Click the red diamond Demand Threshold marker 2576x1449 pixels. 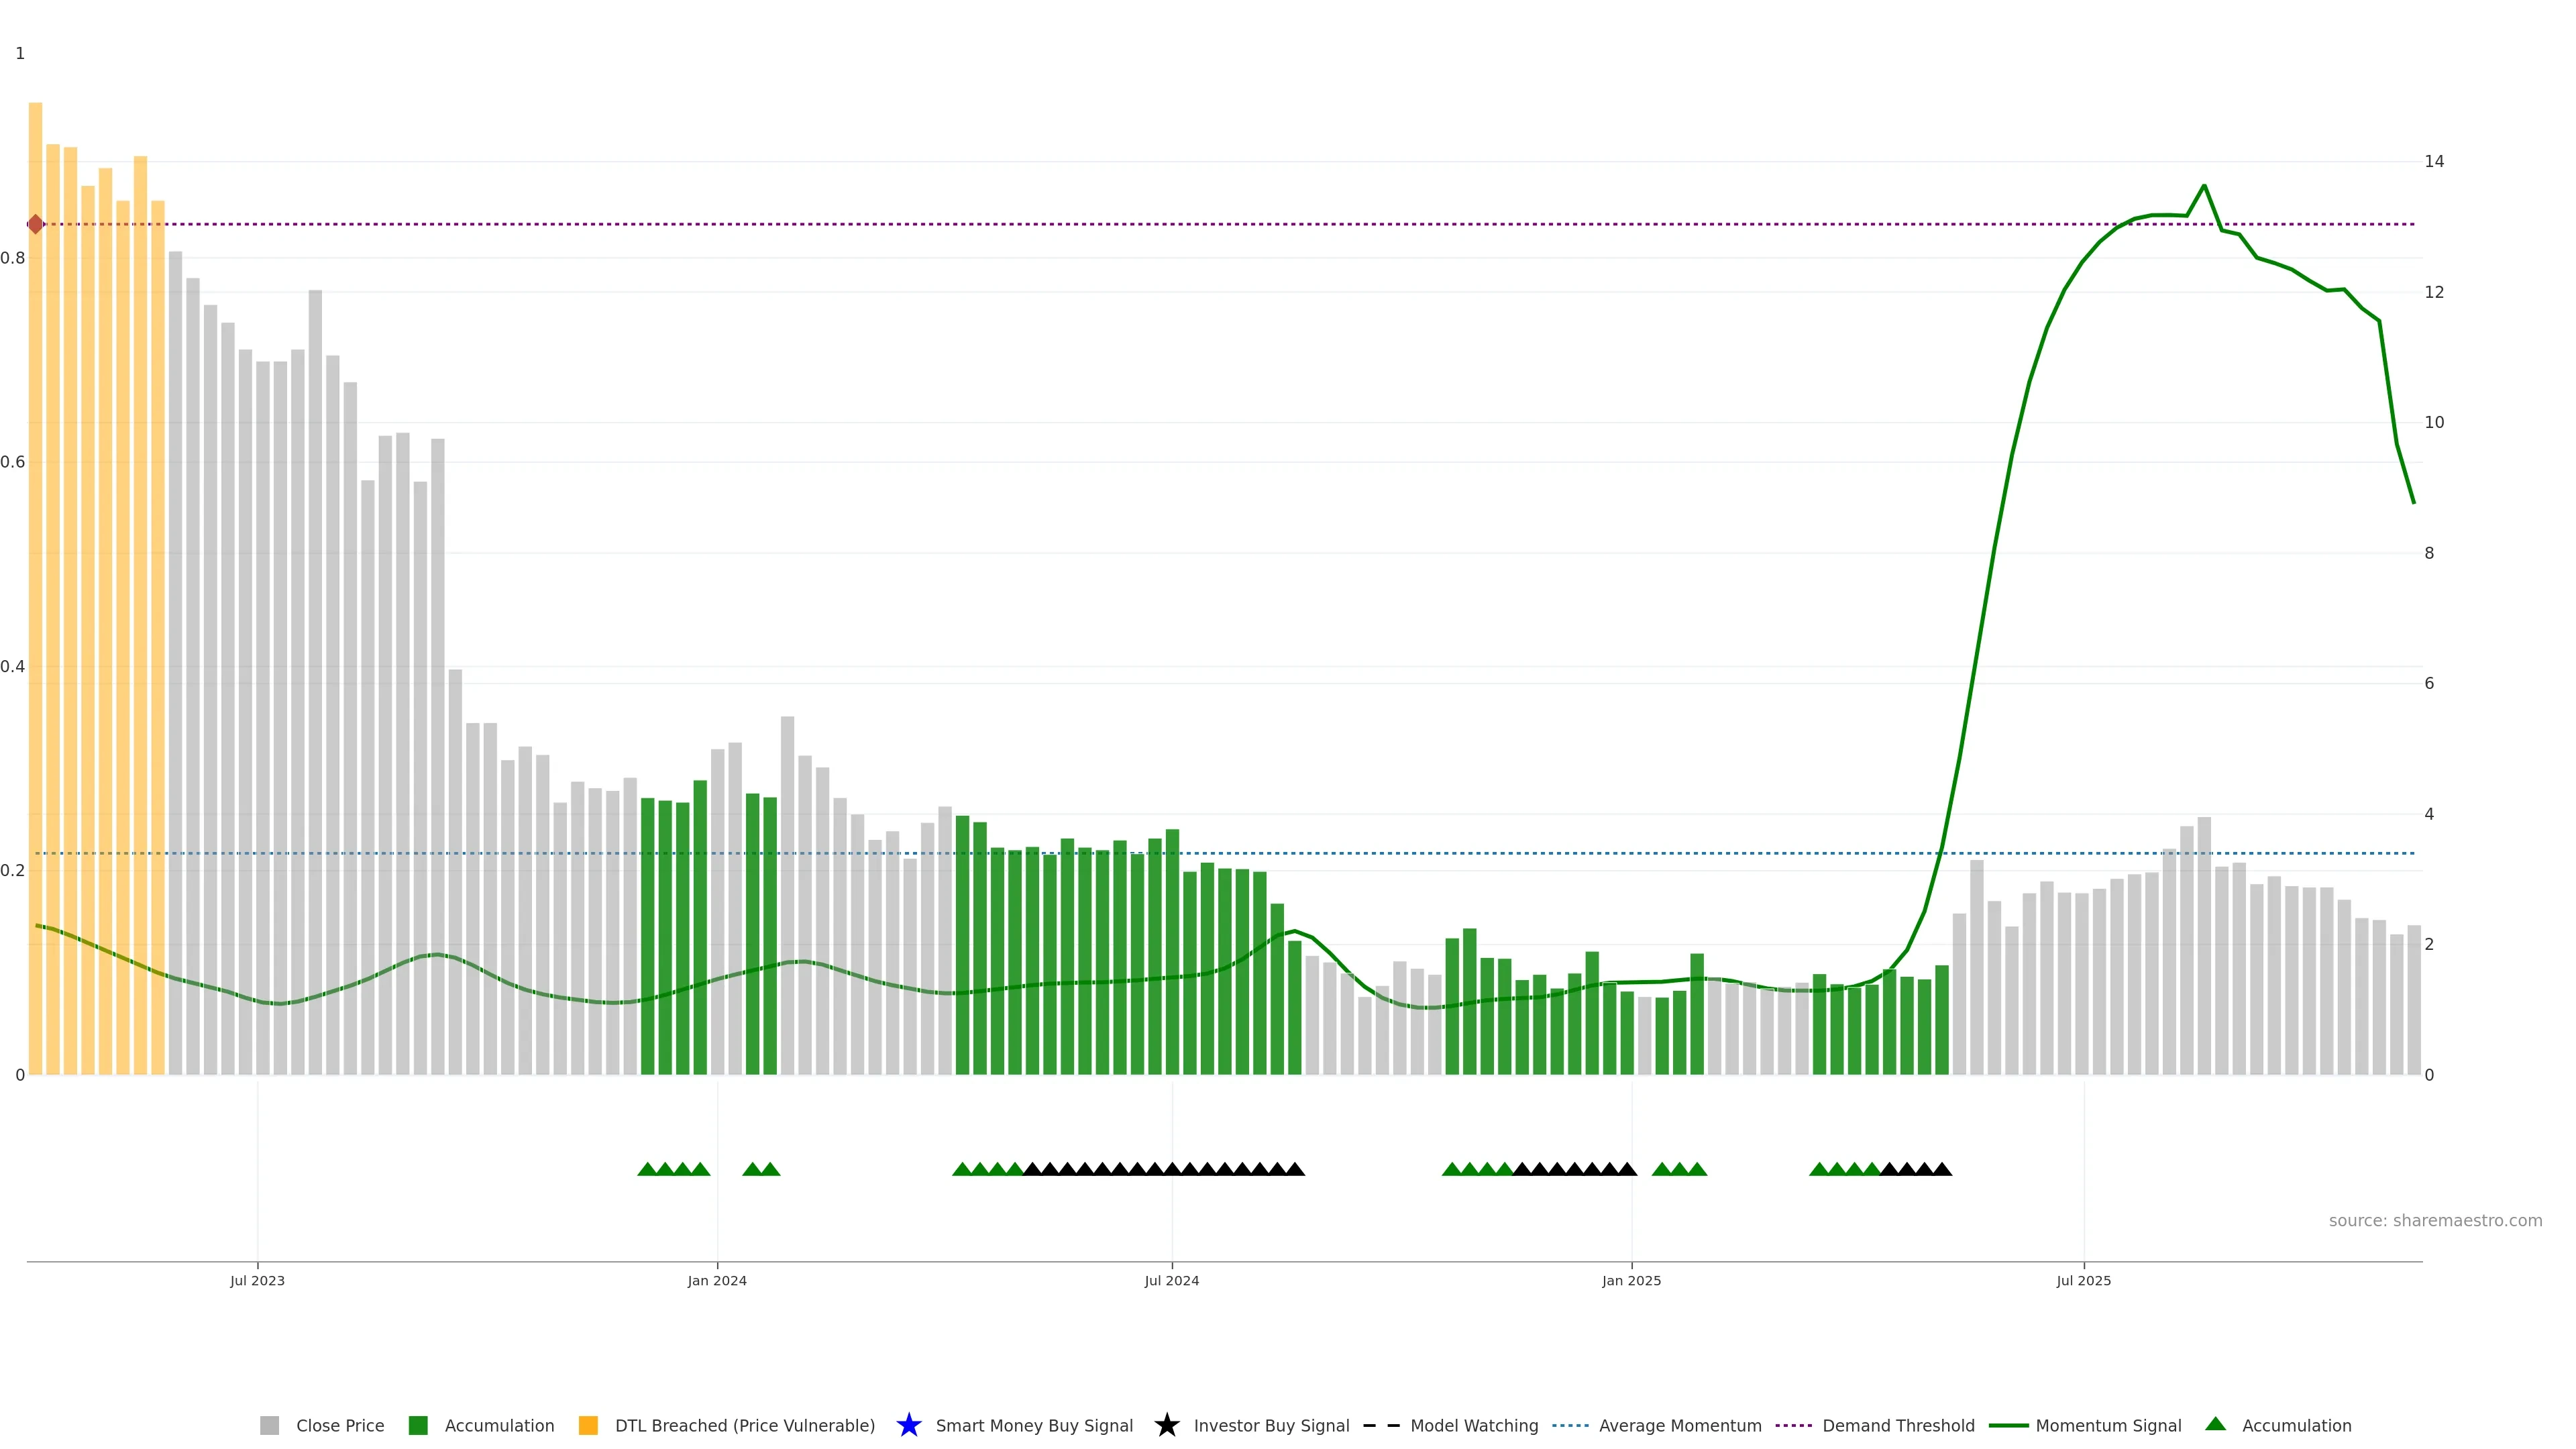(36, 224)
